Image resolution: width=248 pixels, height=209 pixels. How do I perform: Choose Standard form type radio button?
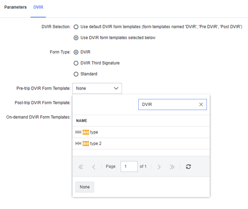pyautogui.click(x=76, y=74)
